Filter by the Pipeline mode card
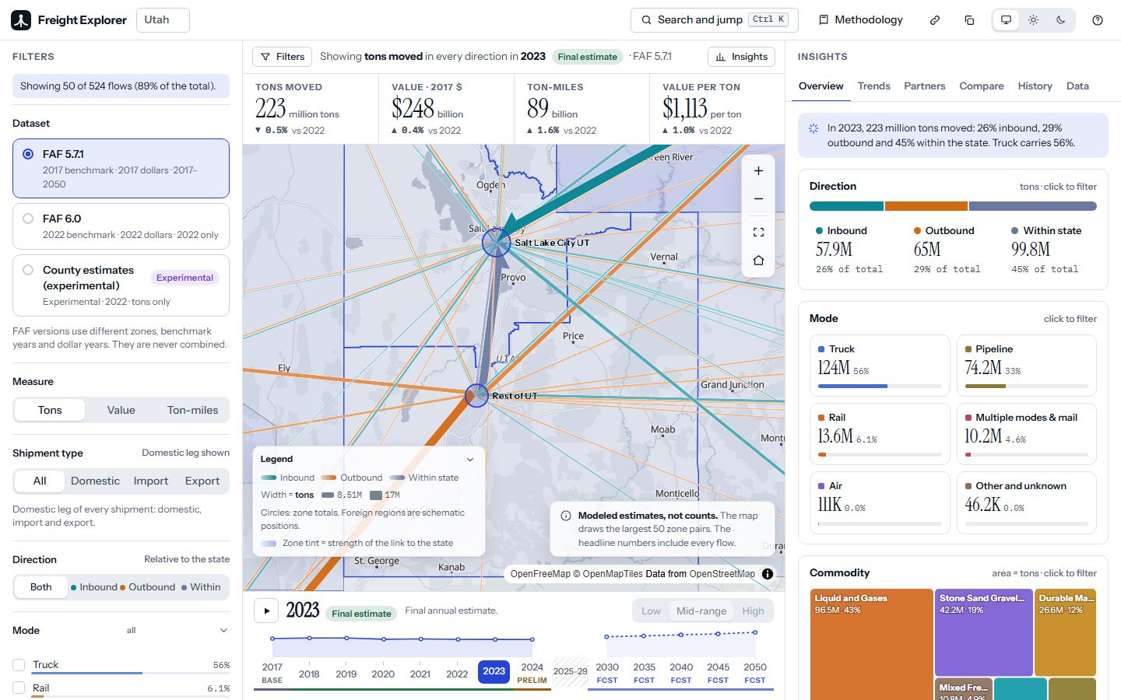Image resolution: width=1121 pixels, height=700 pixels. 1026,366
